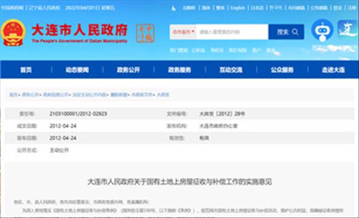The height and width of the screenshot is (218, 359).
Task: Click the document number 大政发〔2012〕28号
Action: [x=222, y=113]
